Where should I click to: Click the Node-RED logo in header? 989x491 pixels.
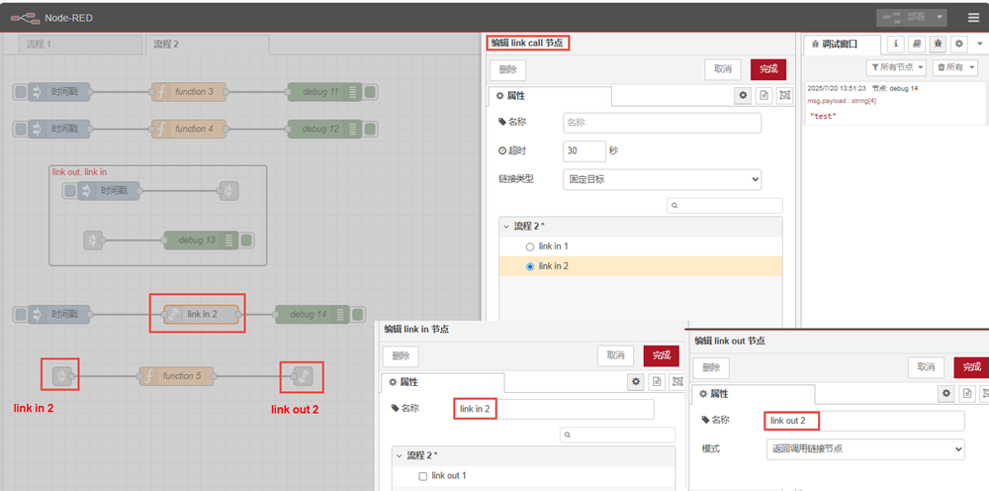[25, 18]
